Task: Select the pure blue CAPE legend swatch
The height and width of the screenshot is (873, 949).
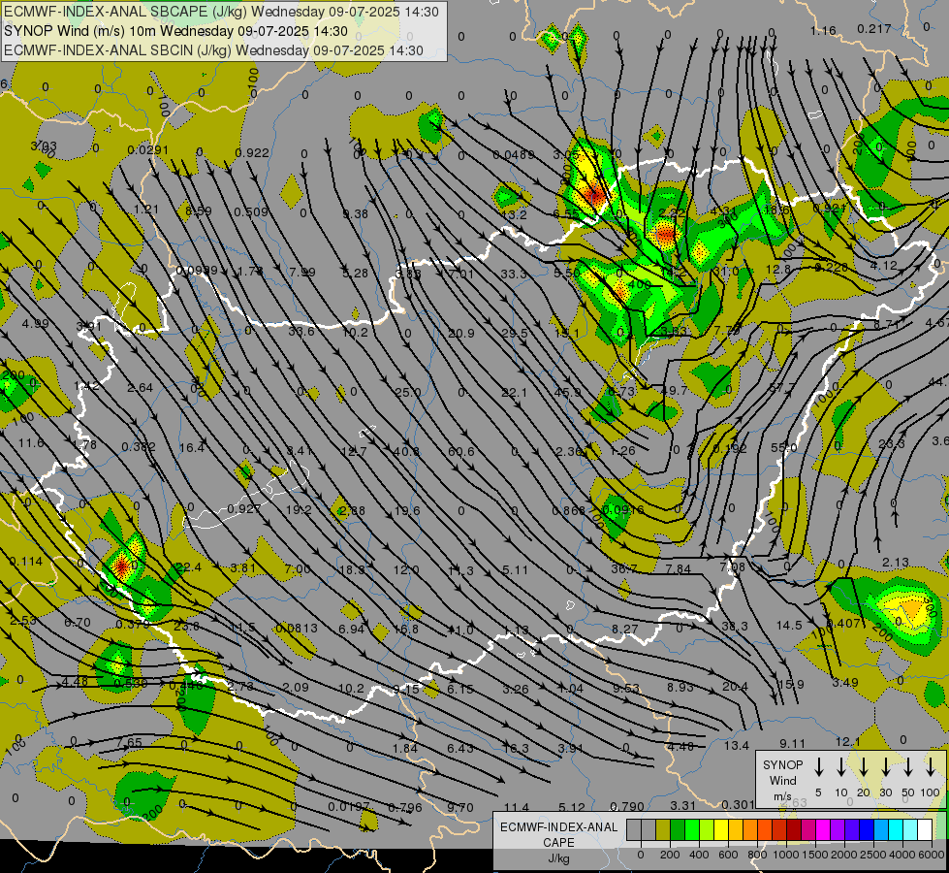Action: [866, 830]
